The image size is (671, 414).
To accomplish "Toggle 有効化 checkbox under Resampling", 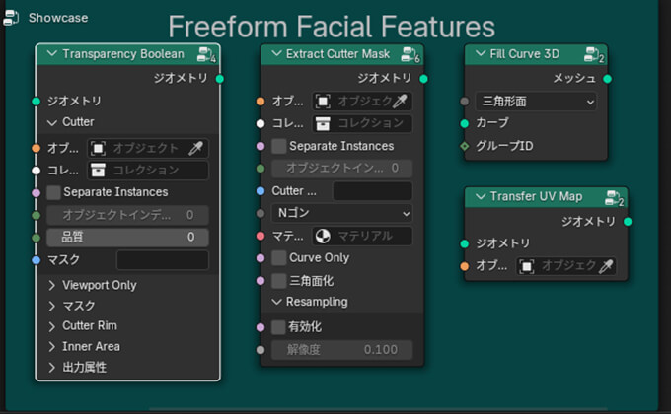I will 279,327.
